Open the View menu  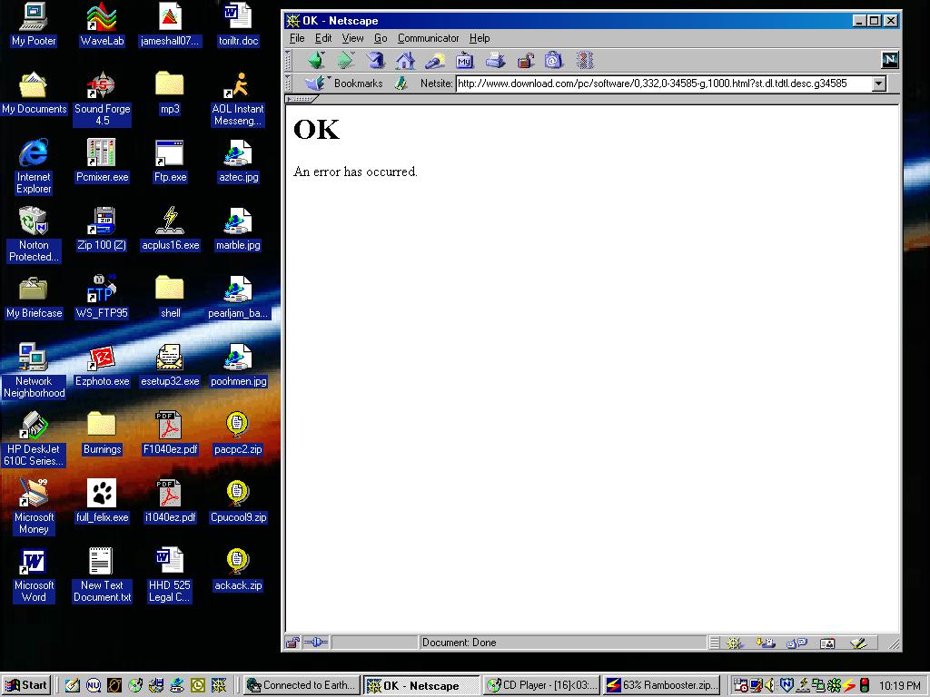(x=352, y=38)
